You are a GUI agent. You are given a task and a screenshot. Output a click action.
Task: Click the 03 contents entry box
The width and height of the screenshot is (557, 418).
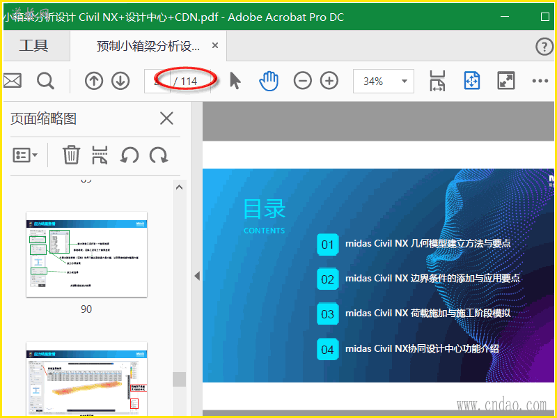click(327, 314)
